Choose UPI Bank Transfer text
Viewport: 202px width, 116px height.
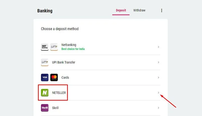(x=64, y=62)
